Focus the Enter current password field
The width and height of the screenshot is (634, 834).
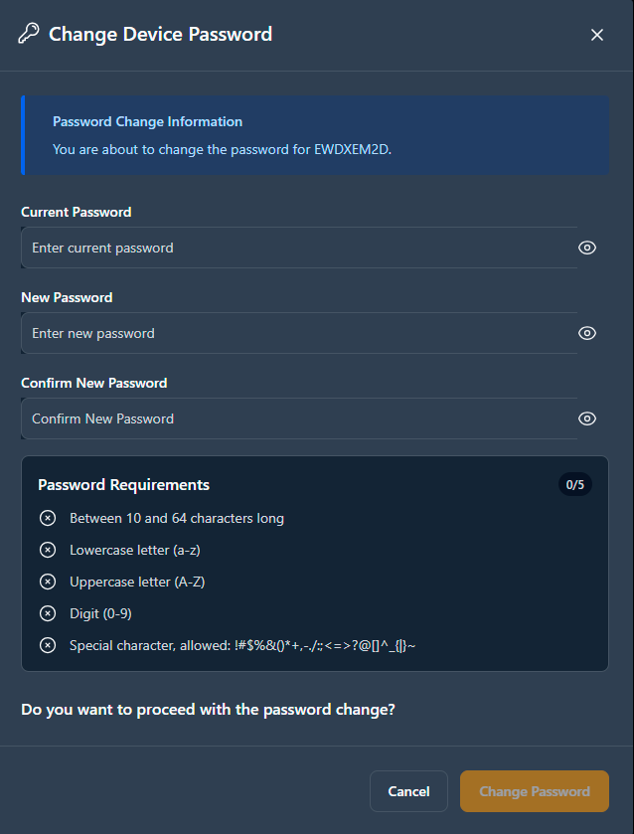pyautogui.click(x=299, y=248)
